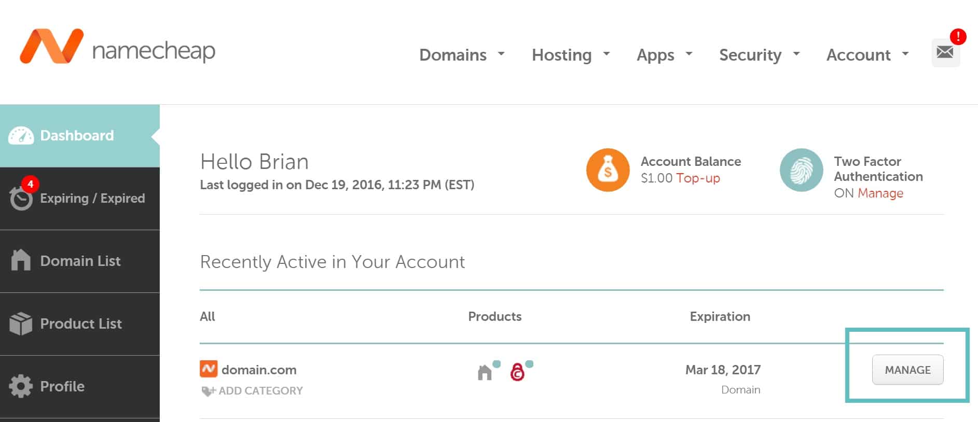Click the orange Namecheap icon beside domain.com

pos(209,369)
